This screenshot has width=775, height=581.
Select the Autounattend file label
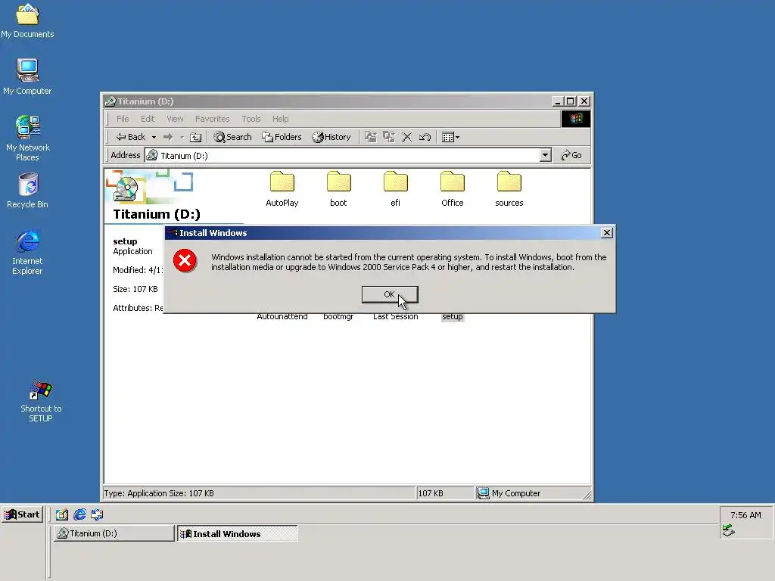[282, 317]
